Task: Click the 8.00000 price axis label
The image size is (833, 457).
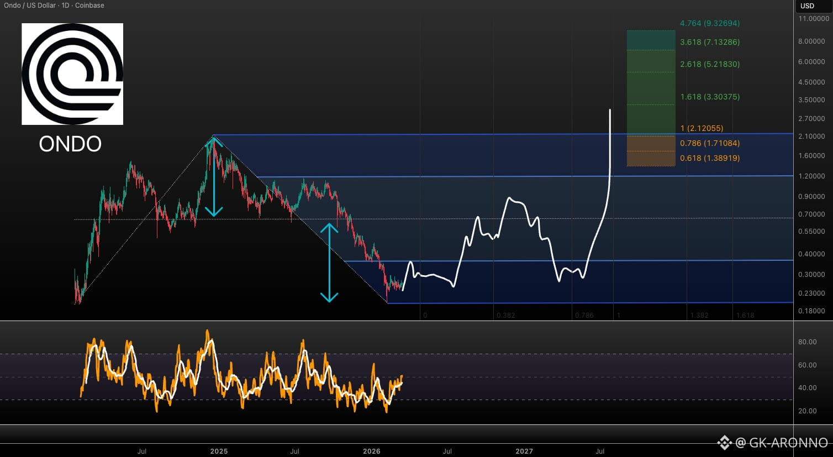Action: click(811, 41)
